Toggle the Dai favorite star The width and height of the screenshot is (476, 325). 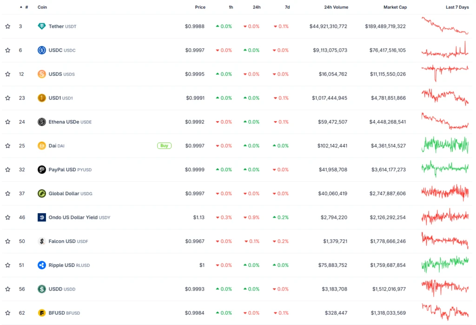click(x=7, y=146)
